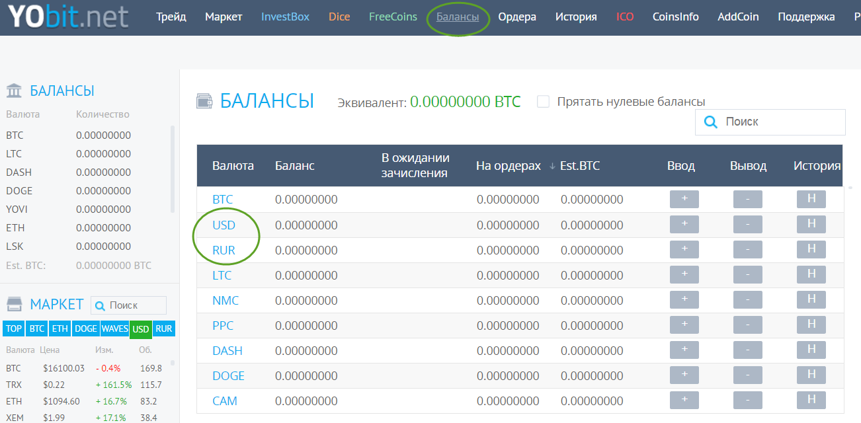
Task: Open the RUR currency link
Action: (x=224, y=250)
